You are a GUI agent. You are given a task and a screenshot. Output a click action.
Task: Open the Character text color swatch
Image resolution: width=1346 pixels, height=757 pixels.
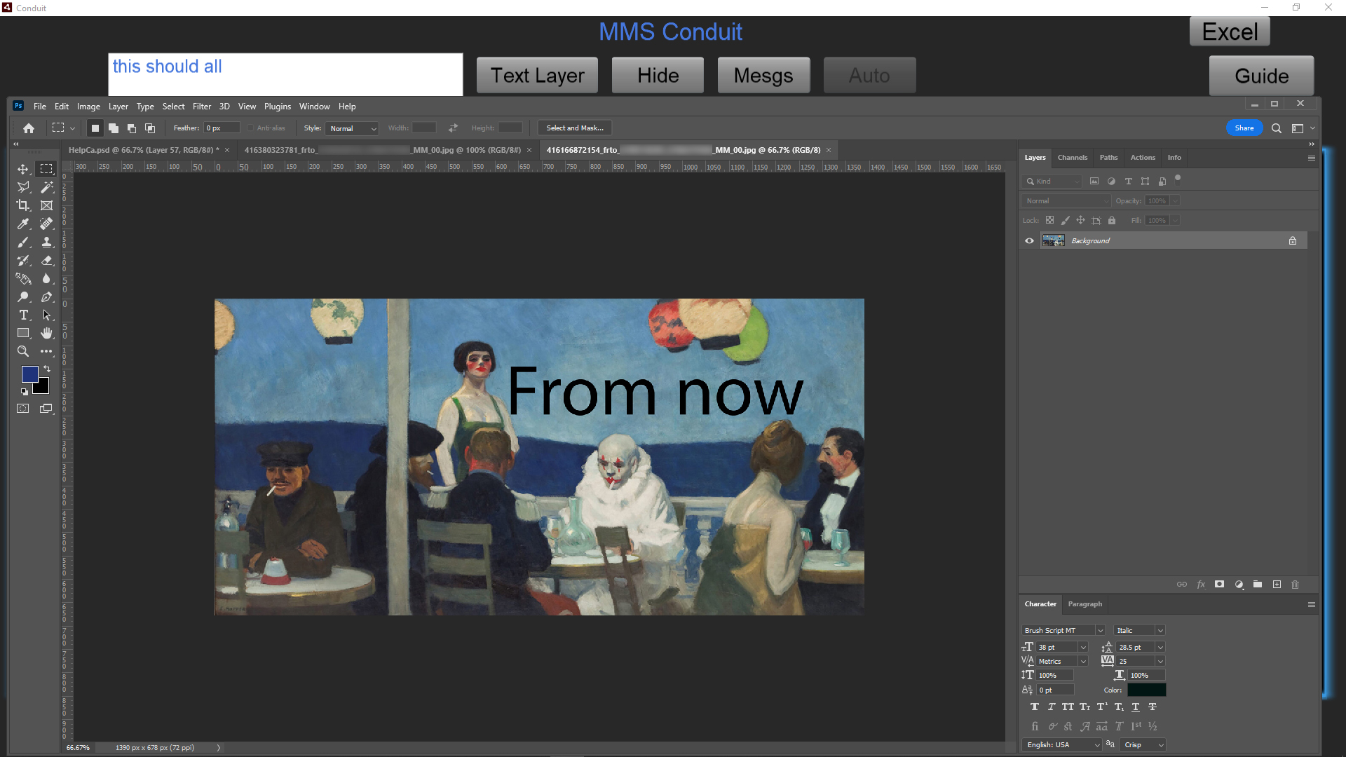[1147, 690]
